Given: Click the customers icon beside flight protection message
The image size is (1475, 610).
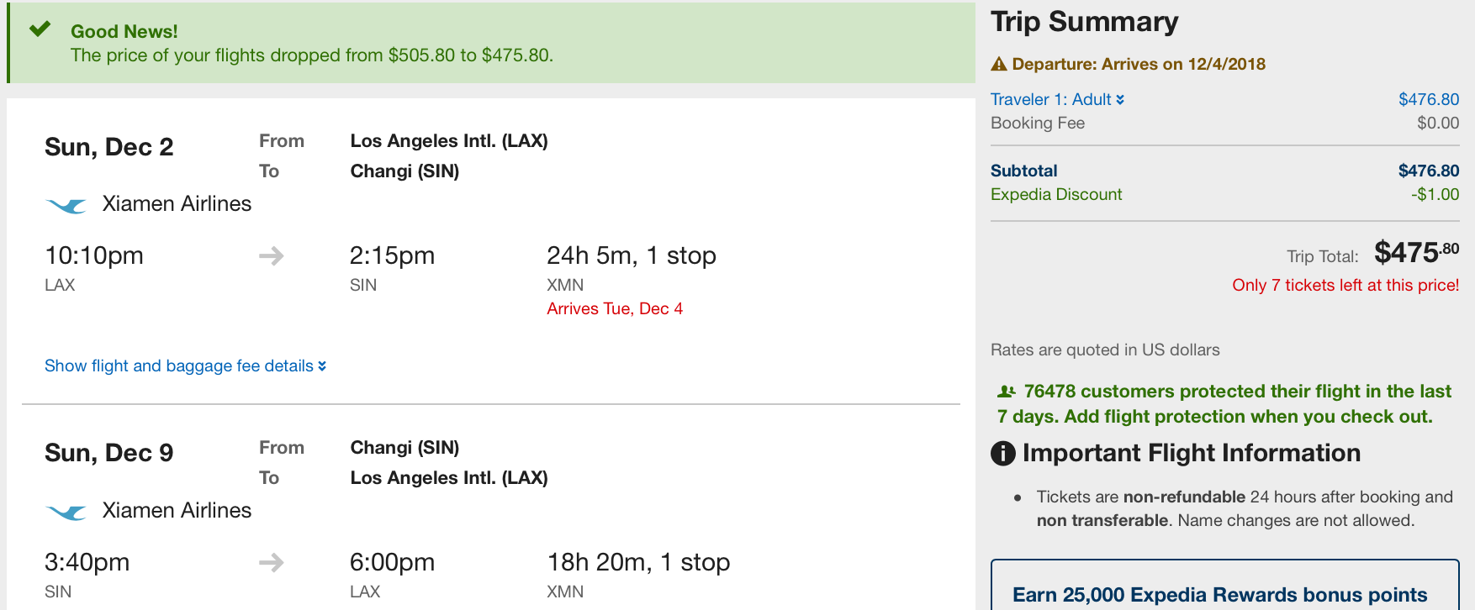Looking at the screenshot, I should (1006, 392).
